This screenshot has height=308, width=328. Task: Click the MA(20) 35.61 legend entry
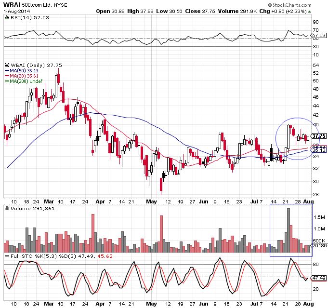[x=22, y=76]
